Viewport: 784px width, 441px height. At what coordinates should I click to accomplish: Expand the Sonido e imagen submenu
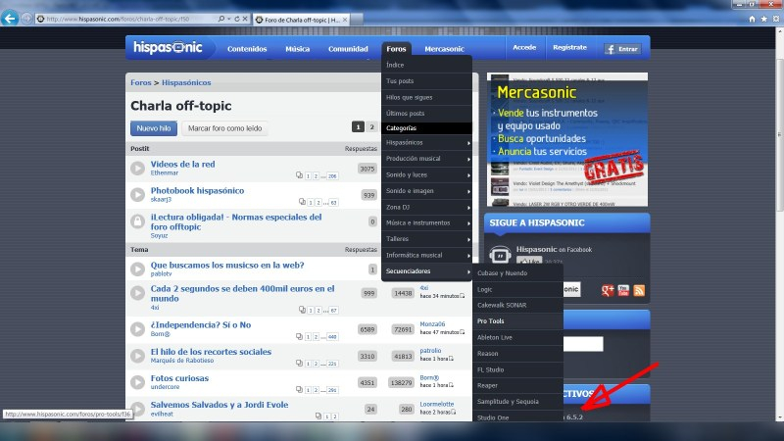(x=426, y=191)
